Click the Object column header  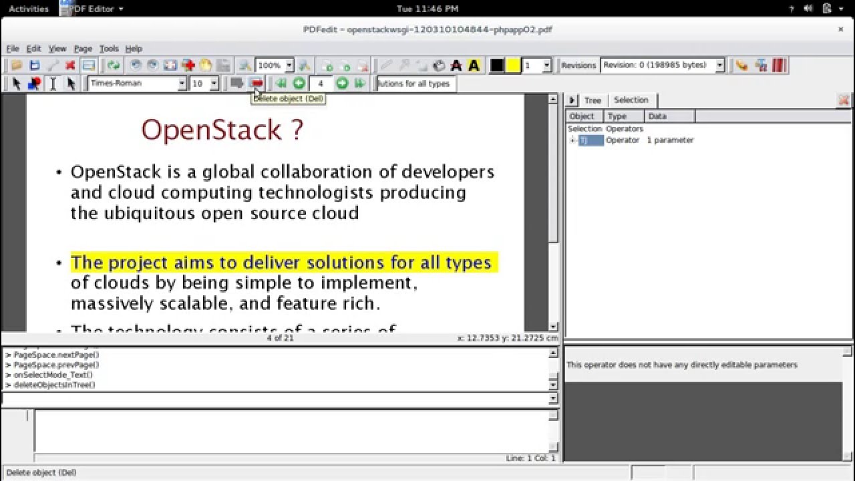tap(585, 116)
